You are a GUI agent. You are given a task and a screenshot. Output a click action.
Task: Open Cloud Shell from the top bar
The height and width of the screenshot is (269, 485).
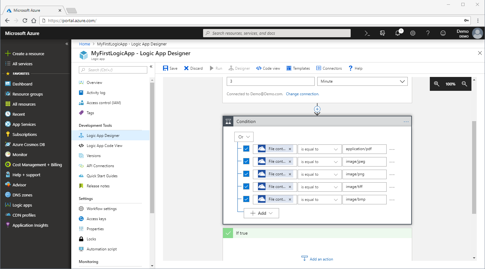click(x=367, y=33)
